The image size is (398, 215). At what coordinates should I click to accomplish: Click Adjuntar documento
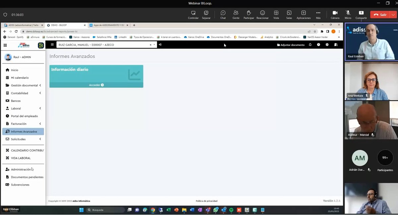[291, 45]
